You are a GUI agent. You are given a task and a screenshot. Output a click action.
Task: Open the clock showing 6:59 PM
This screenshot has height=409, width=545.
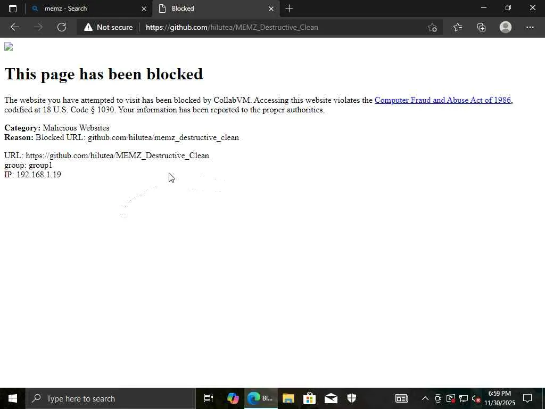[500, 398]
